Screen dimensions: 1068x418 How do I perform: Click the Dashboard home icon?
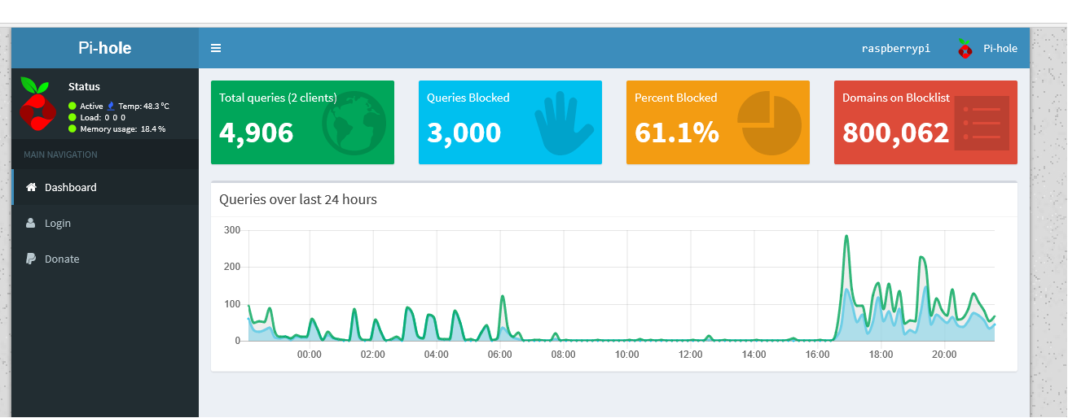pos(31,187)
